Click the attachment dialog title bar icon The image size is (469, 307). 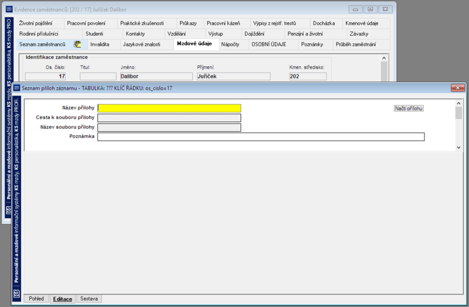pyautogui.click(x=17, y=88)
